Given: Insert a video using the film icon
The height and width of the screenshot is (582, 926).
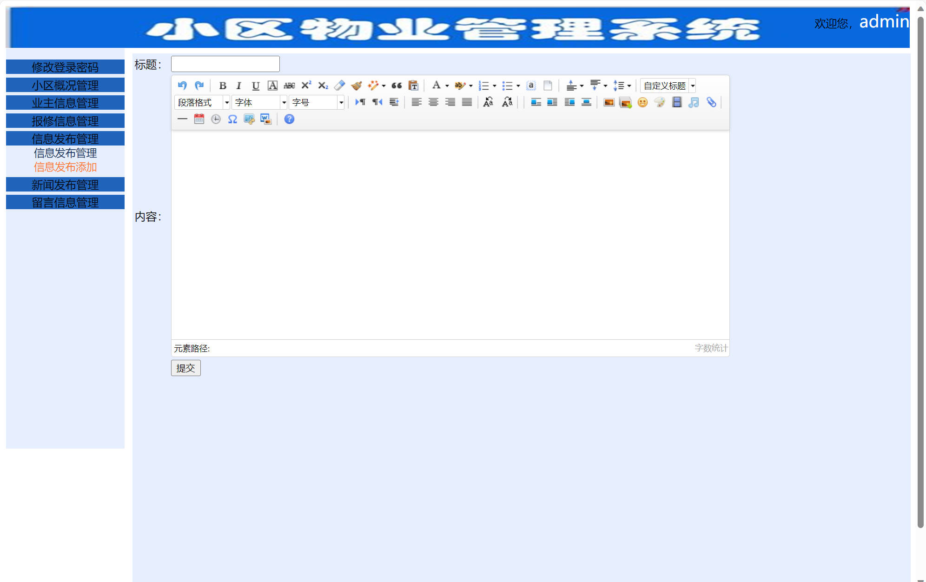Looking at the screenshot, I should click(676, 103).
